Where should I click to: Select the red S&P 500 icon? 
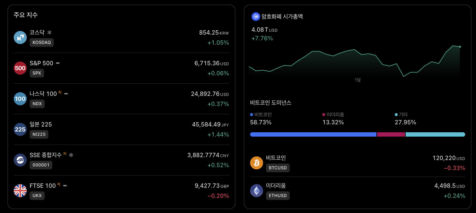[20, 68]
